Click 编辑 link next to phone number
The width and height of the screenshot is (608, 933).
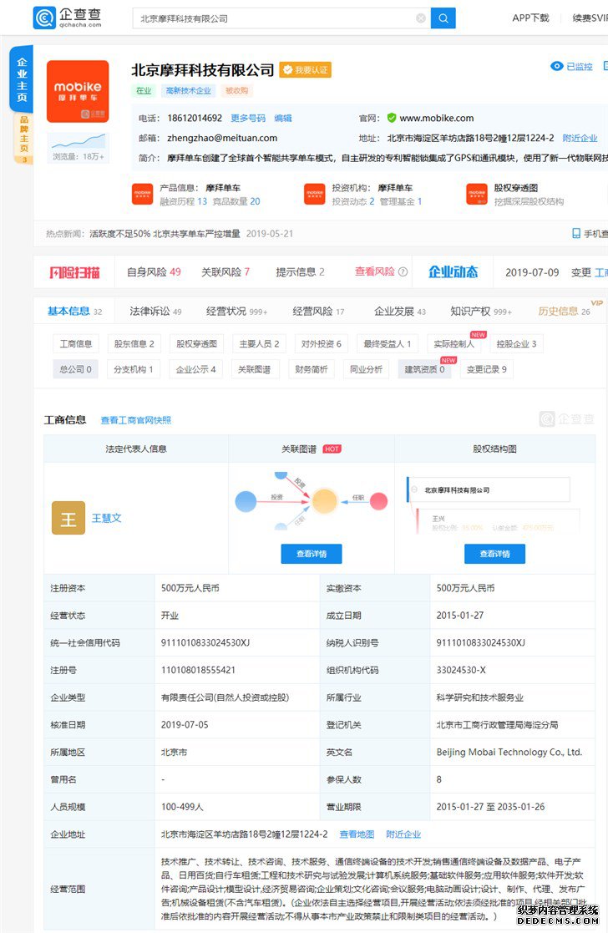coord(282,119)
